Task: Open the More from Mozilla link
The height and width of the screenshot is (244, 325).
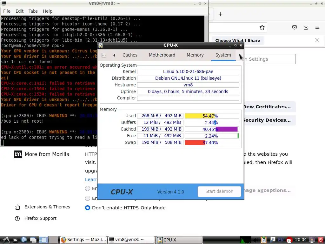Action: point(47,154)
